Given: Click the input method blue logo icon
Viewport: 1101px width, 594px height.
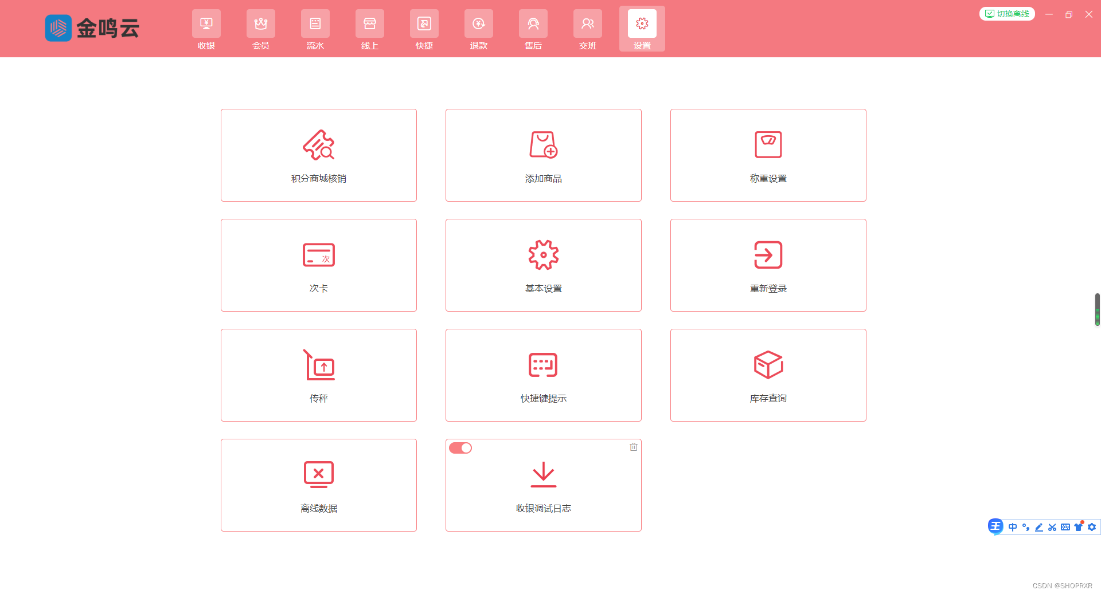Looking at the screenshot, I should coord(995,526).
